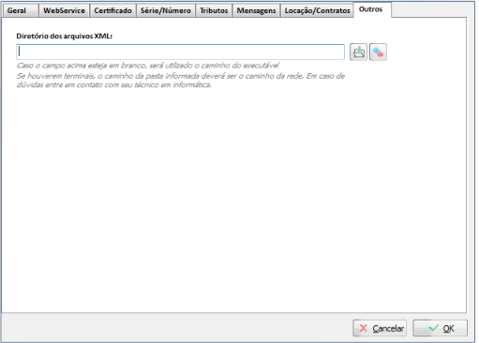The image size is (479, 343).
Task: Select the Certificado tab
Action: tap(112, 10)
